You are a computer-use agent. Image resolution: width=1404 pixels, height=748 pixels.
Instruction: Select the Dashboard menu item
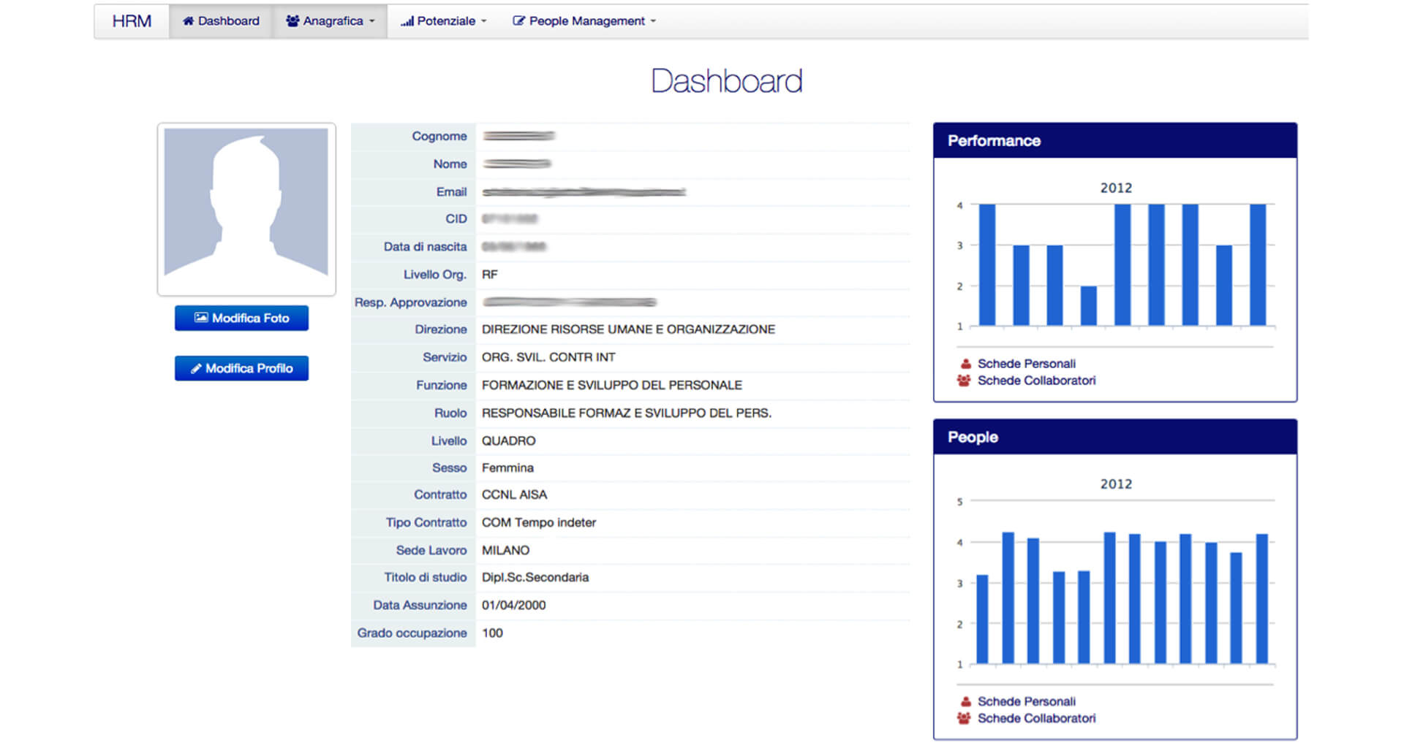[x=221, y=20]
